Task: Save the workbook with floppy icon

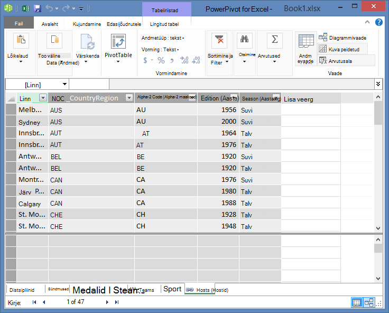Action: [x=38, y=8]
